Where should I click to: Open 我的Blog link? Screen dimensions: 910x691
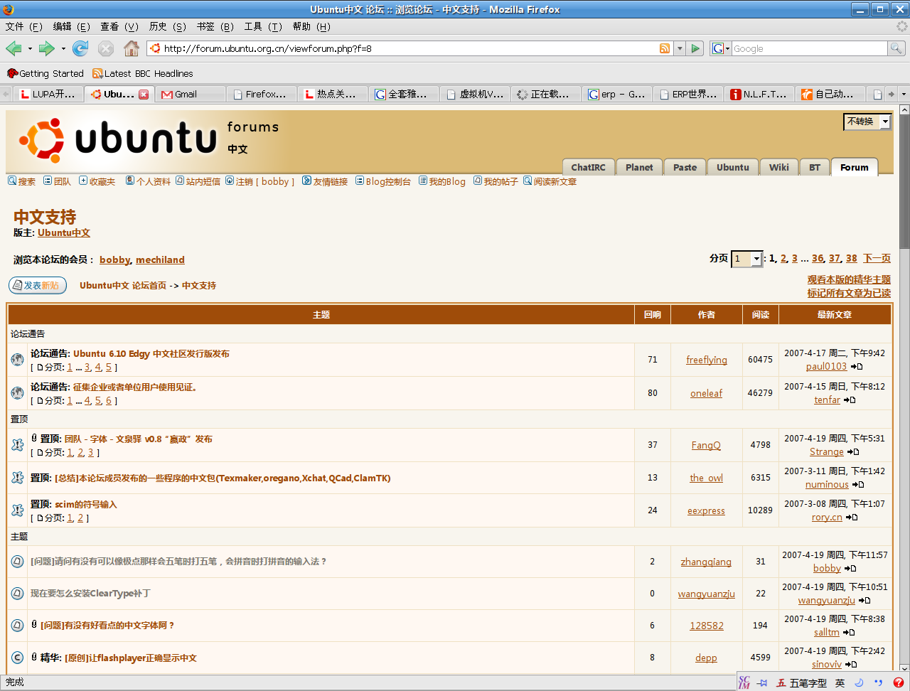coord(442,181)
